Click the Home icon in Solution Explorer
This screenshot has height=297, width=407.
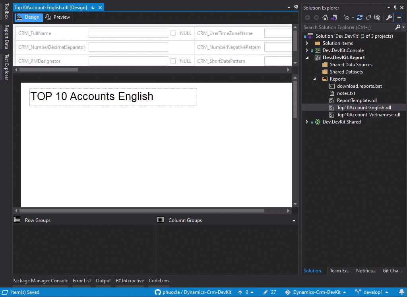(324, 18)
